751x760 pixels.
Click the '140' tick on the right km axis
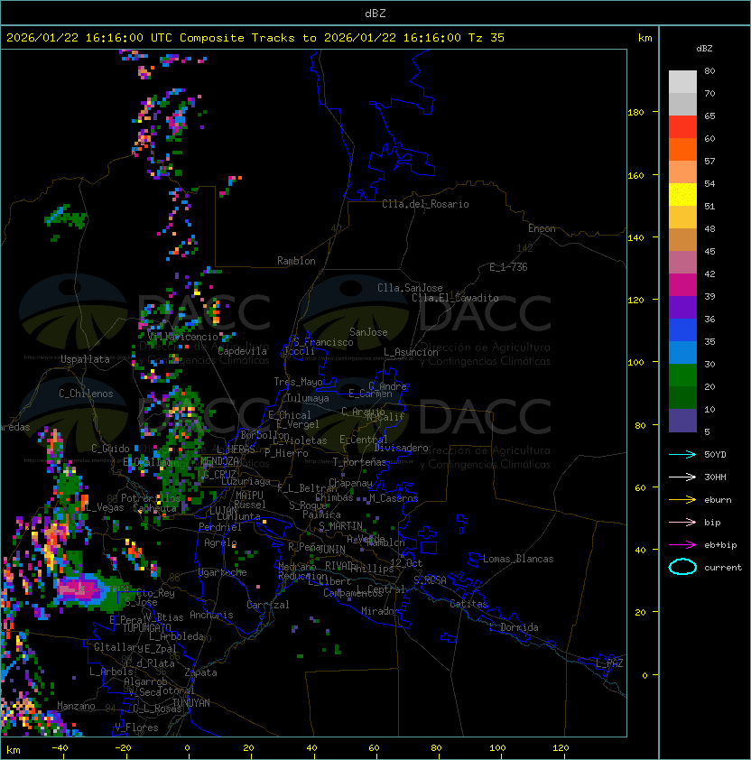[x=635, y=238]
